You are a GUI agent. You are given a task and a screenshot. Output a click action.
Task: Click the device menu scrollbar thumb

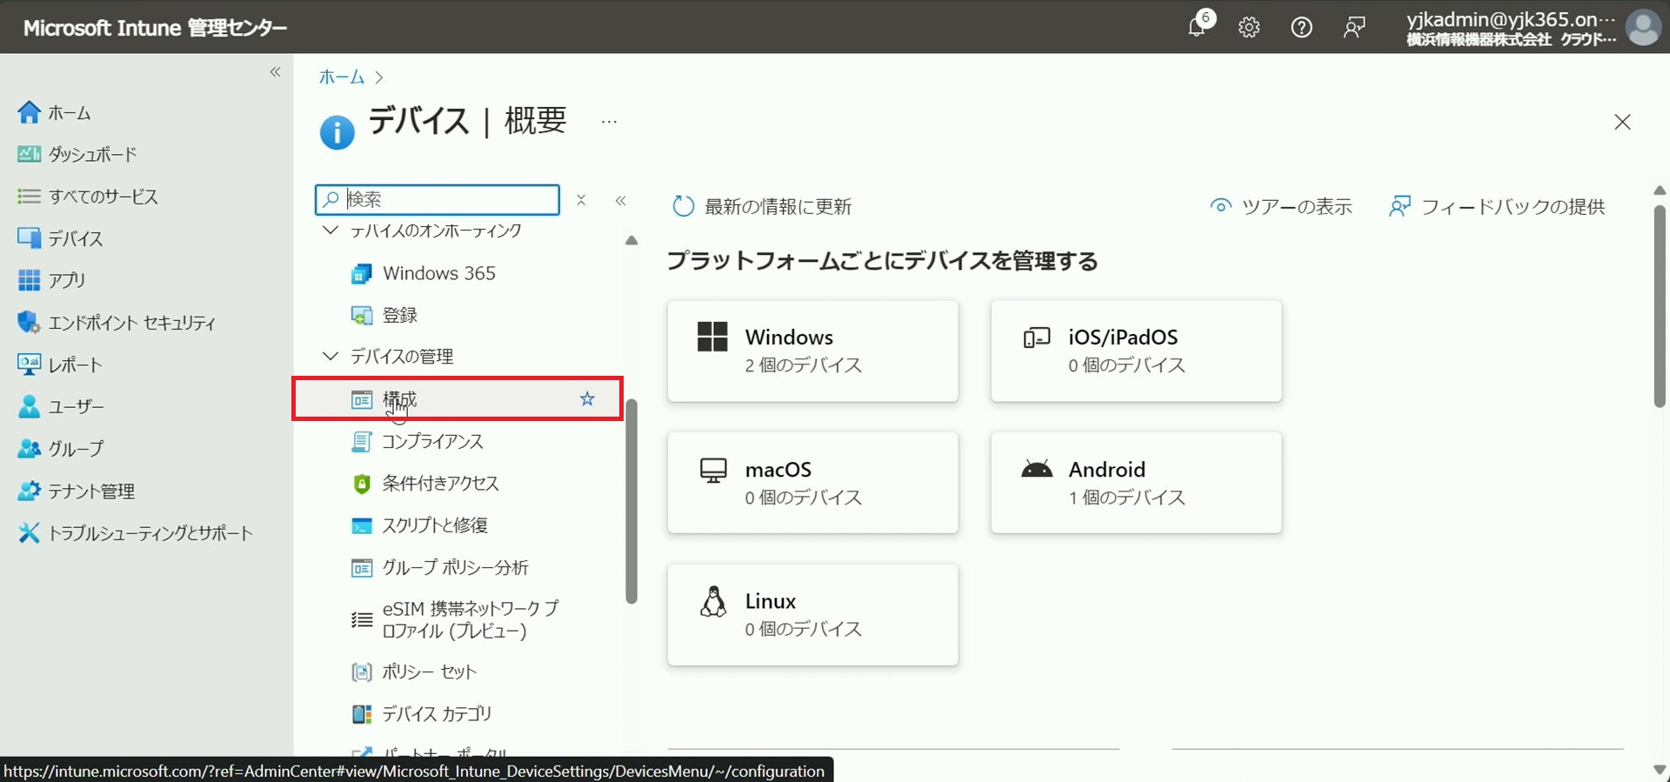(x=631, y=501)
